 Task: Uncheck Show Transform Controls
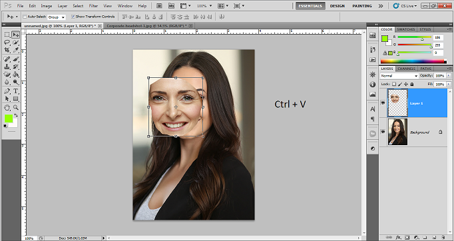click(x=73, y=17)
